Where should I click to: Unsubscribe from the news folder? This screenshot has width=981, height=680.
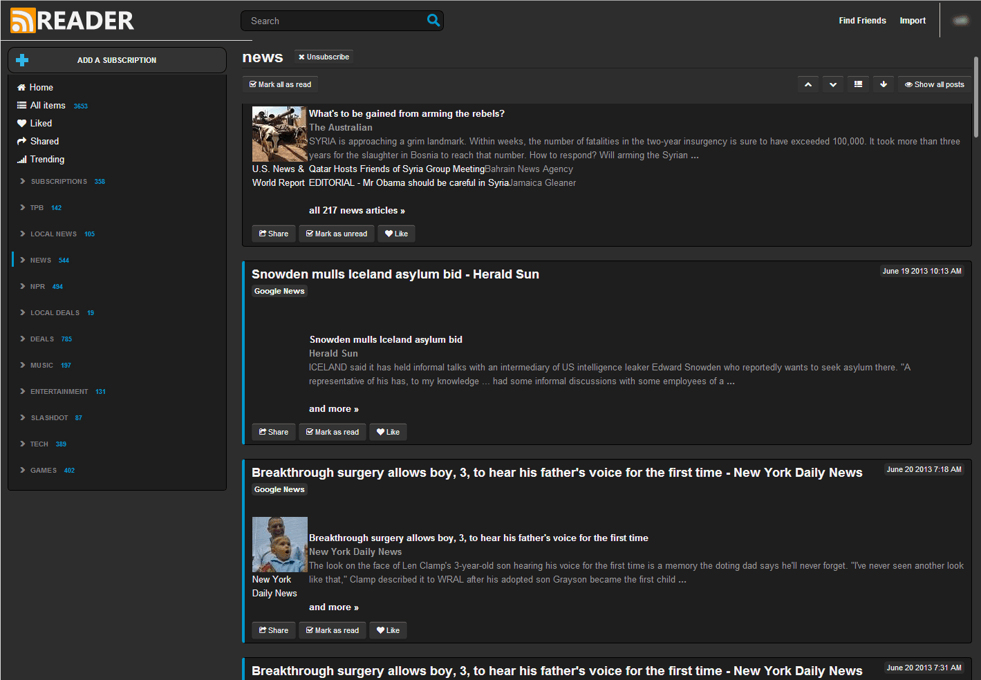tap(324, 57)
